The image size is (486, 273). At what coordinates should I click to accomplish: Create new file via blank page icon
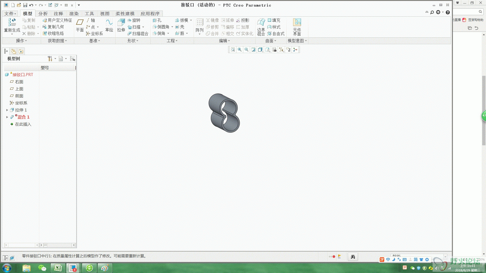(13, 5)
